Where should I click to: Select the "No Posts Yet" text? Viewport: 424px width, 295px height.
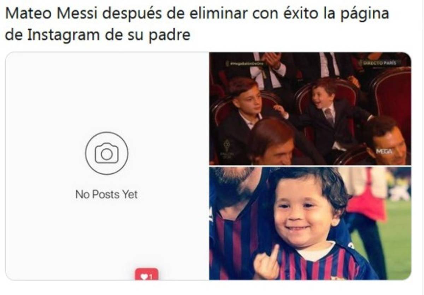106,194
